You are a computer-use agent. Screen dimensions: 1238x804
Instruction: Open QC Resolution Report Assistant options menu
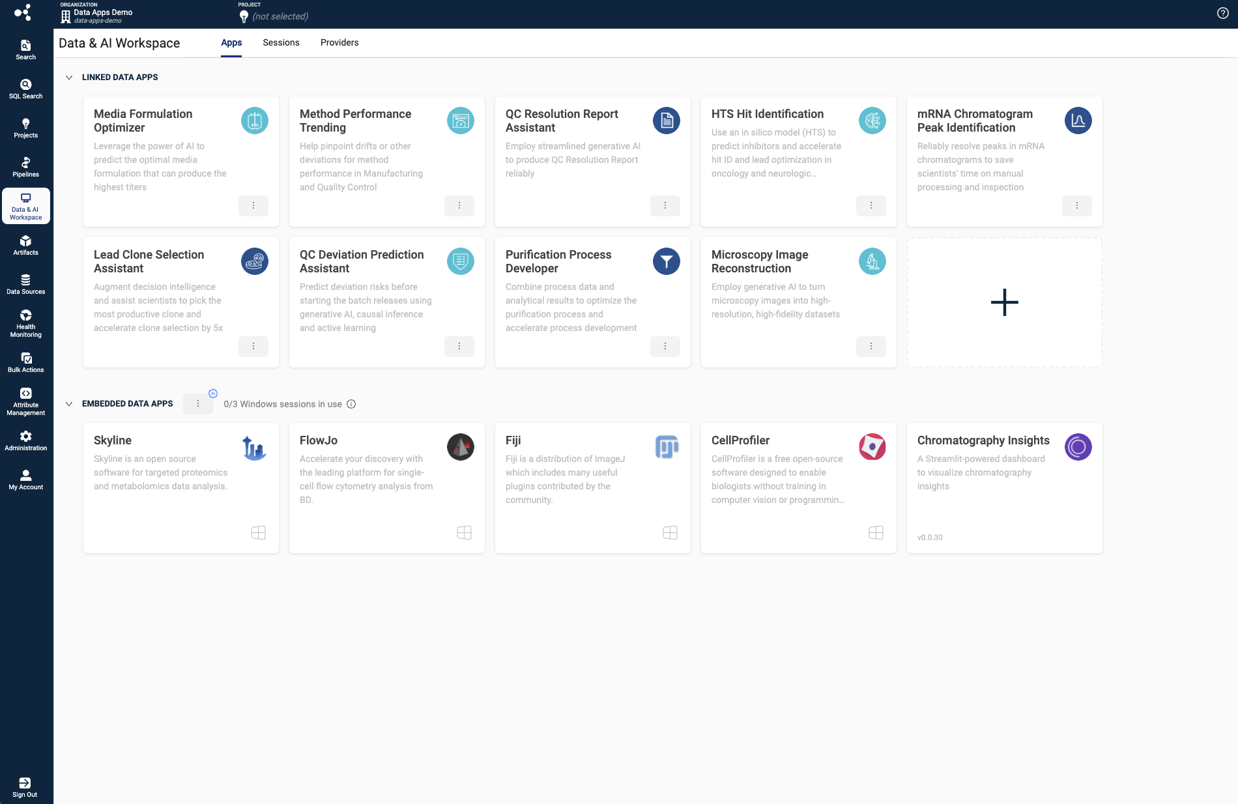click(665, 206)
